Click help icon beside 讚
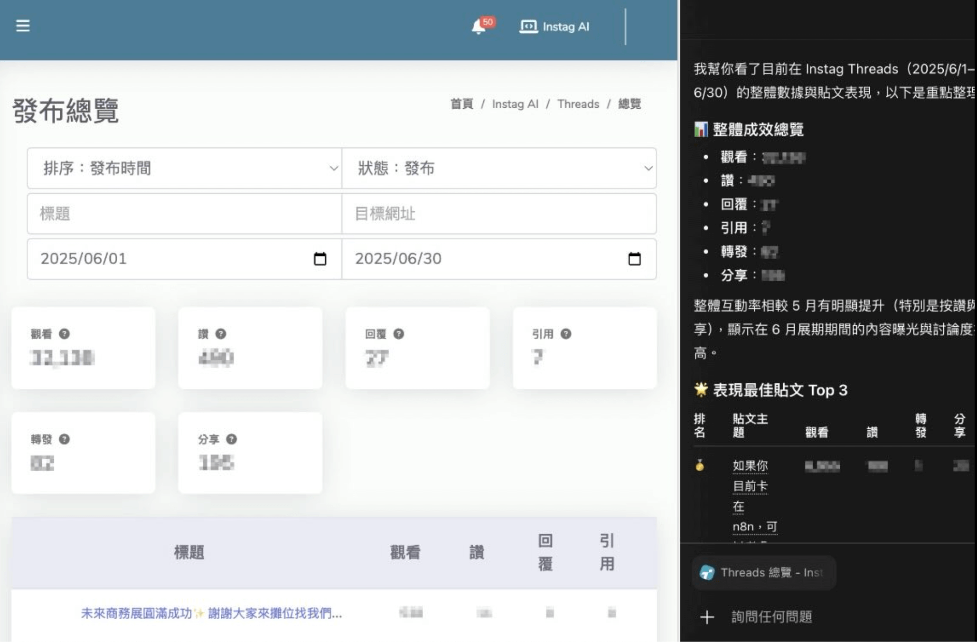 click(221, 334)
